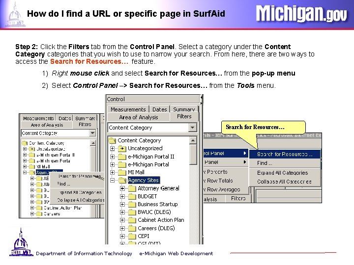
Task: Select e-Michigan Portal II tree item in center
Action: [151, 157]
